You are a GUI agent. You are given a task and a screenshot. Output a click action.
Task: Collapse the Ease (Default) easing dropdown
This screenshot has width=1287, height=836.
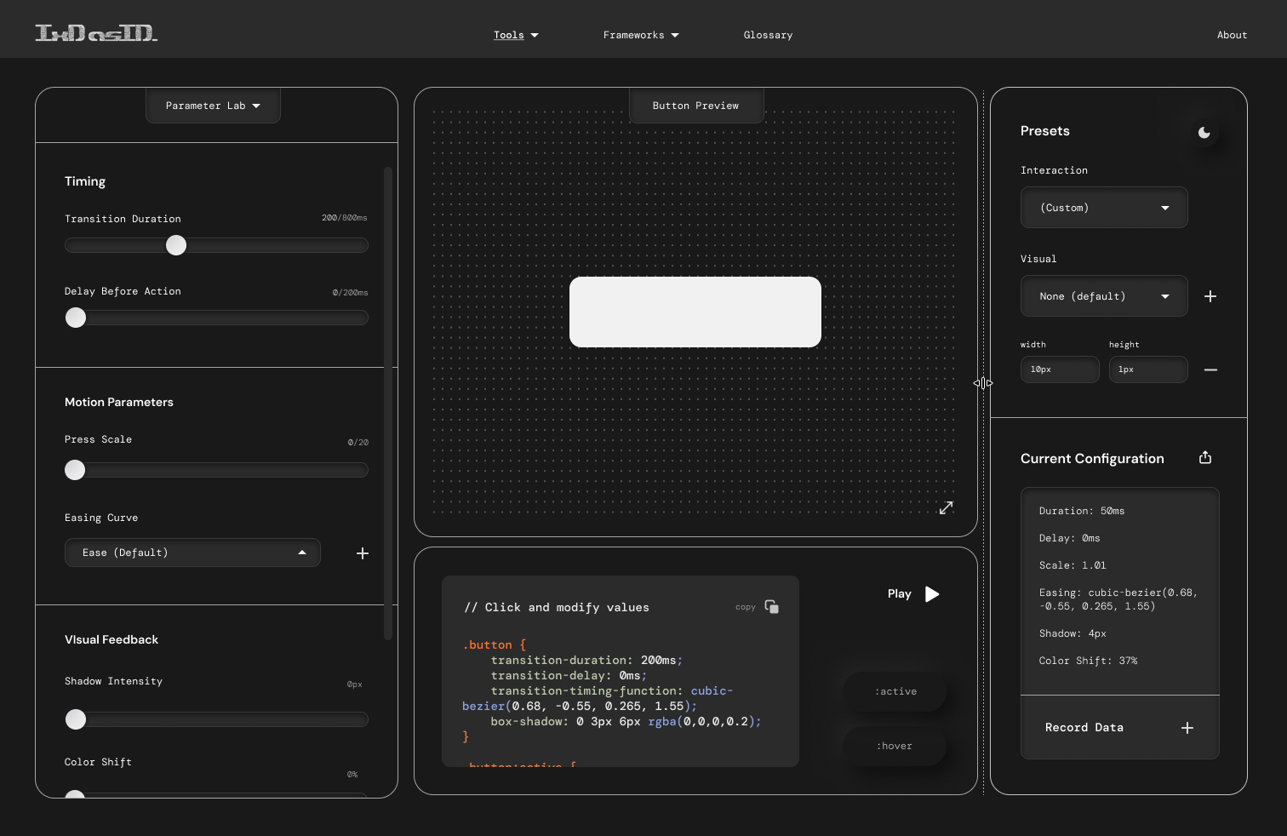192,553
